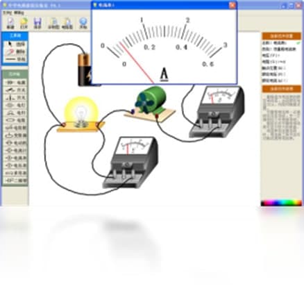Open the first menu in the menu bar

[7, 12]
